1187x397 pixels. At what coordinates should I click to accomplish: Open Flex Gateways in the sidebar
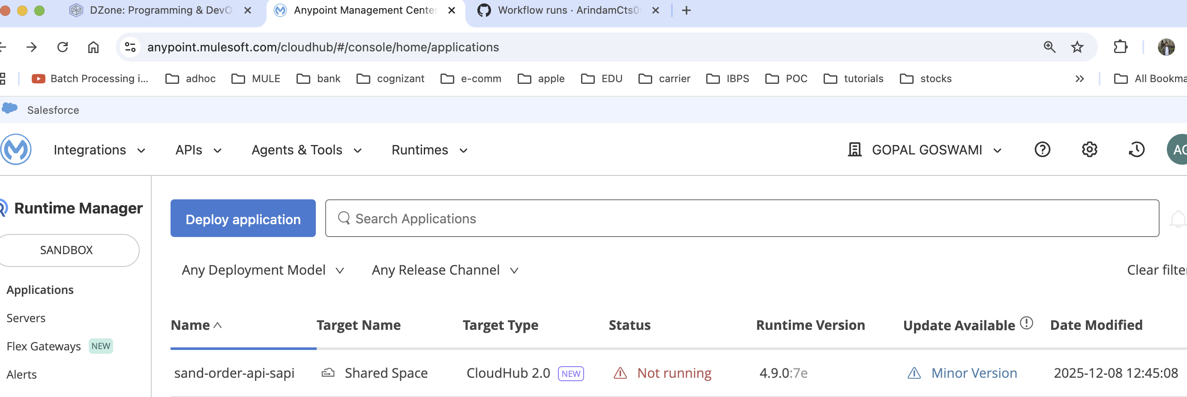point(44,346)
